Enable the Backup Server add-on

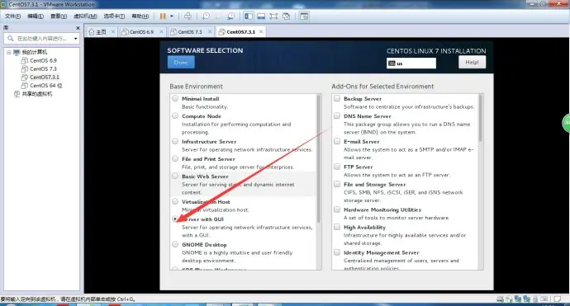coord(337,98)
